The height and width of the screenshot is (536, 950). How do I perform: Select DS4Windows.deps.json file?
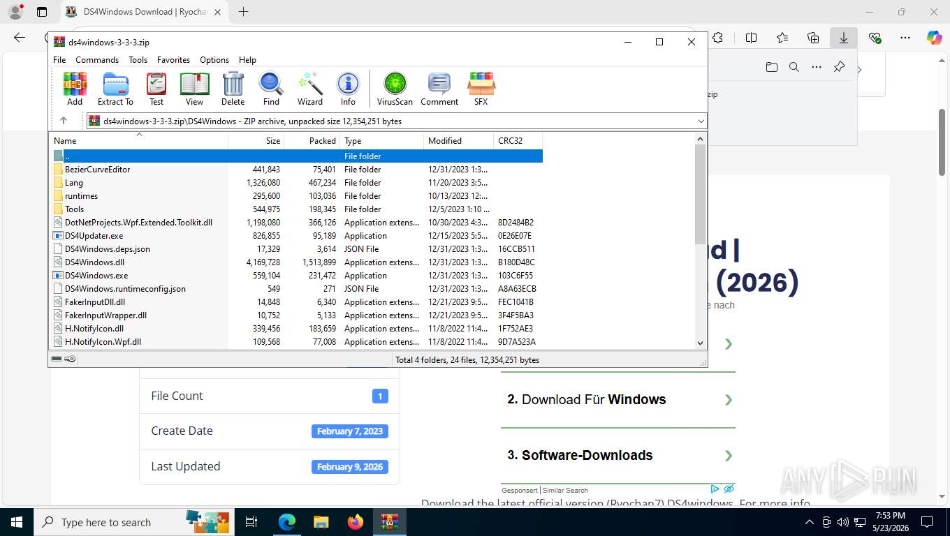[x=296, y=249]
